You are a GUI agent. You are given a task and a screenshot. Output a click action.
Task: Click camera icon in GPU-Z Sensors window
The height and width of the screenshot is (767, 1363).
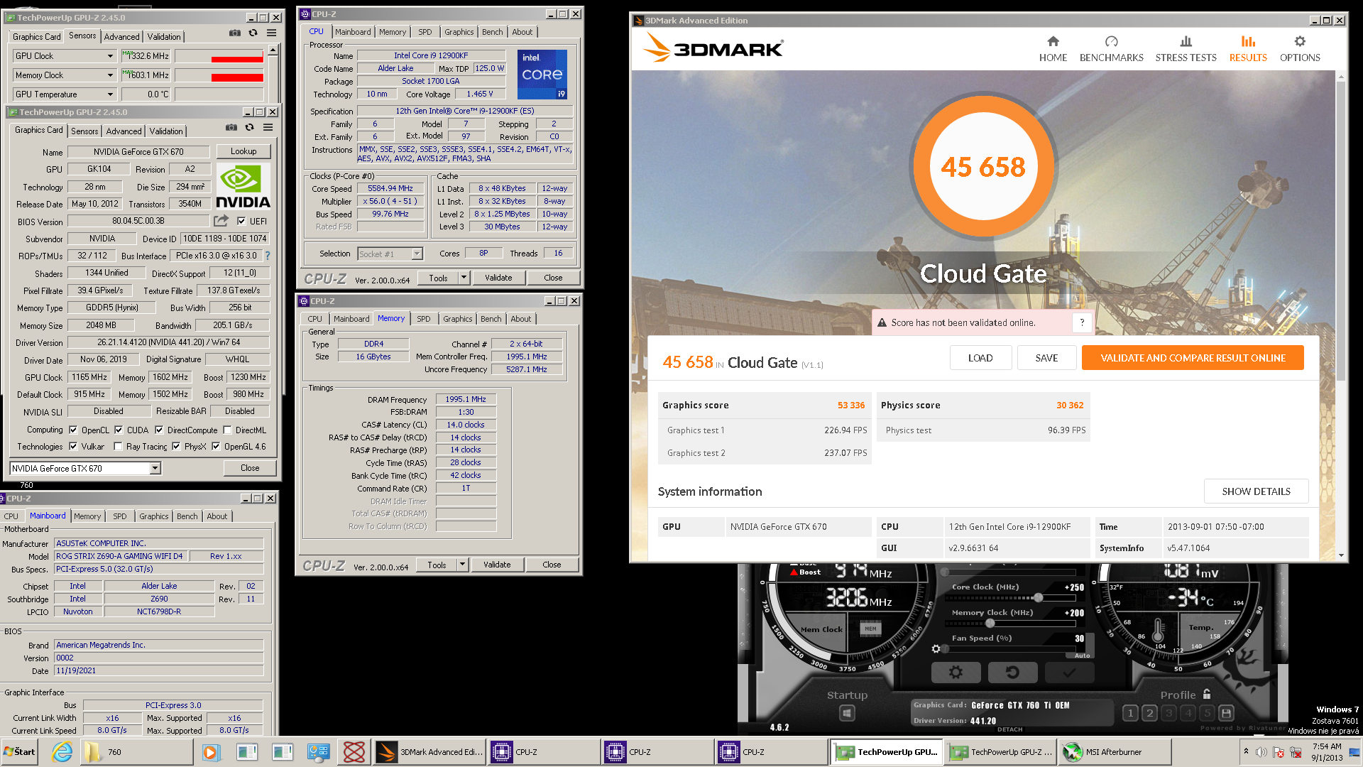[234, 33]
